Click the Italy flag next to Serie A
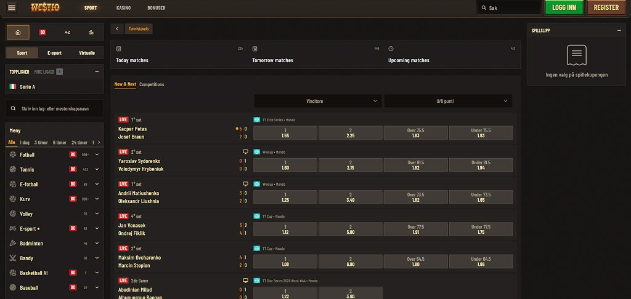Viewport: 631px width, 299px height. (x=13, y=86)
